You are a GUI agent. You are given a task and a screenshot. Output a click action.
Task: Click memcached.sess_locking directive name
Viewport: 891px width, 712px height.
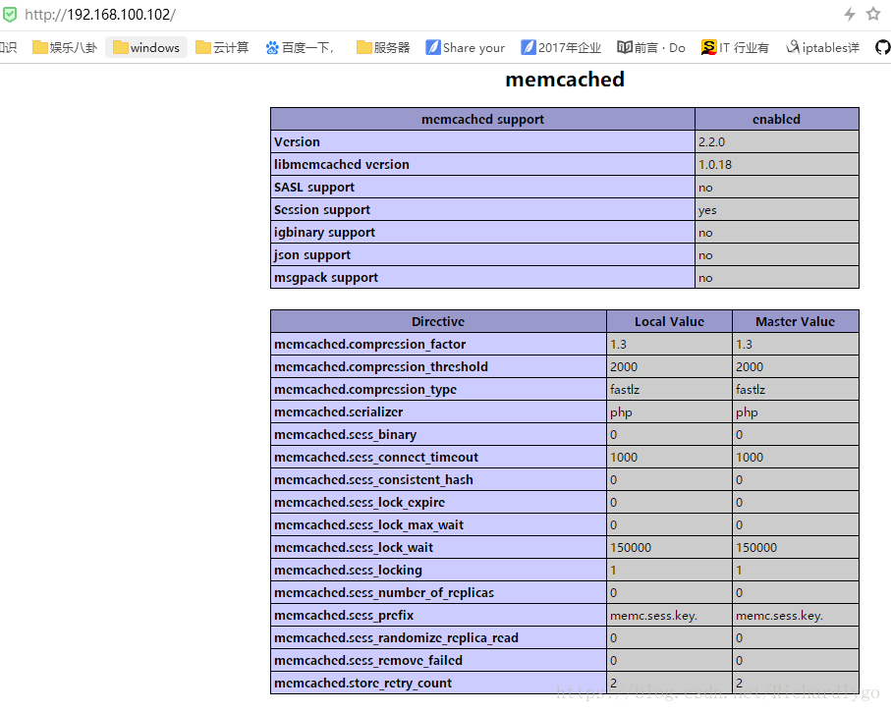[x=348, y=571]
